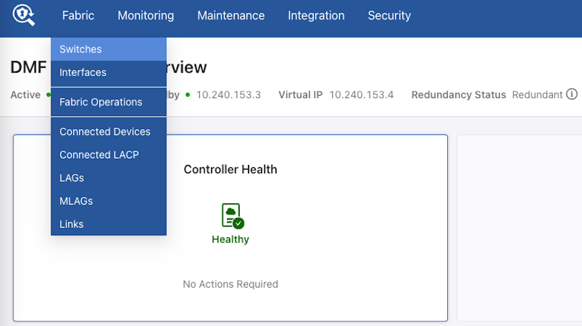Choose Connected Devices menu entry
The width and height of the screenshot is (582, 326).
[x=108, y=132]
